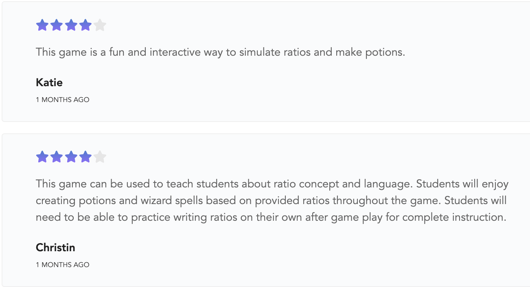
Task: Click Christin's review text about ratio concept
Action: (272, 184)
